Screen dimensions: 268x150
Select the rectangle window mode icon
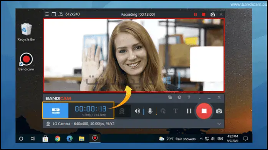click(54, 14)
